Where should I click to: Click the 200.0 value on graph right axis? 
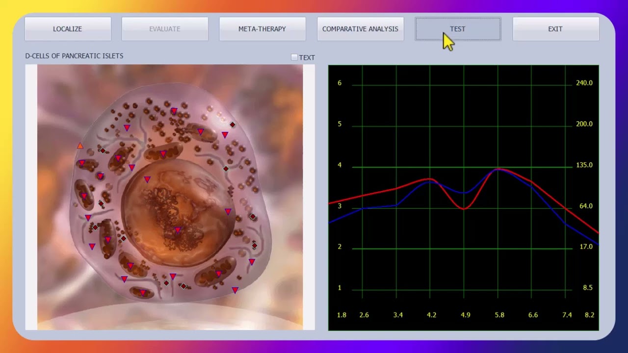(x=584, y=124)
